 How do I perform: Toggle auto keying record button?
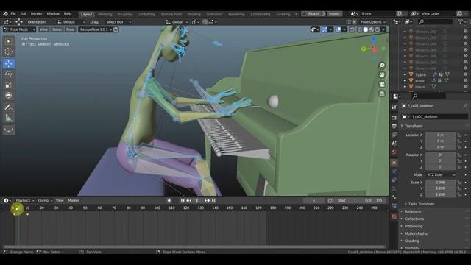[x=169, y=201]
